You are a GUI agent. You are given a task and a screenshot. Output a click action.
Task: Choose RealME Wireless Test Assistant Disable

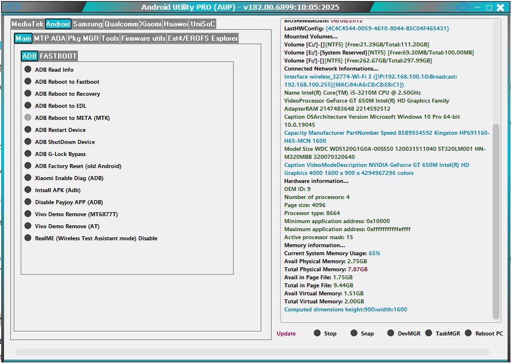tap(91, 238)
